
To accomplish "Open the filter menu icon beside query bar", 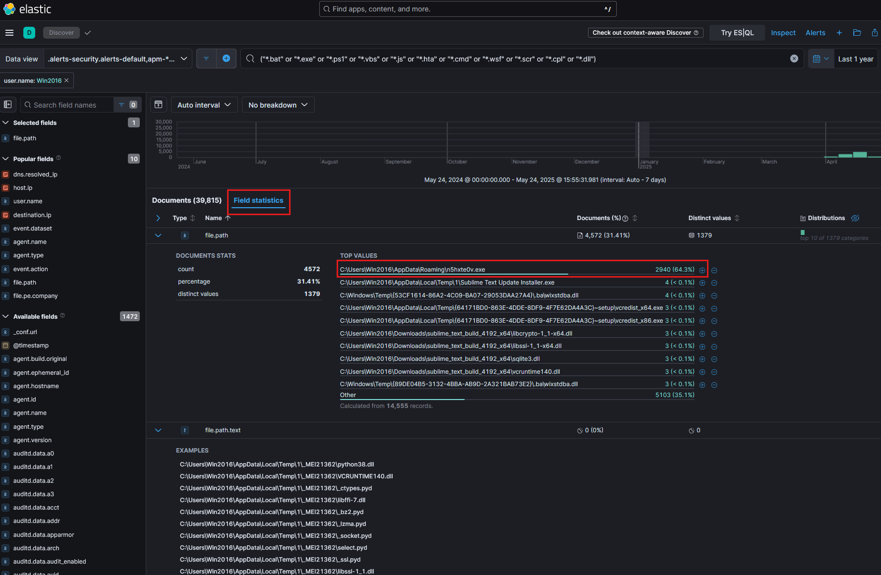I will click(206, 58).
